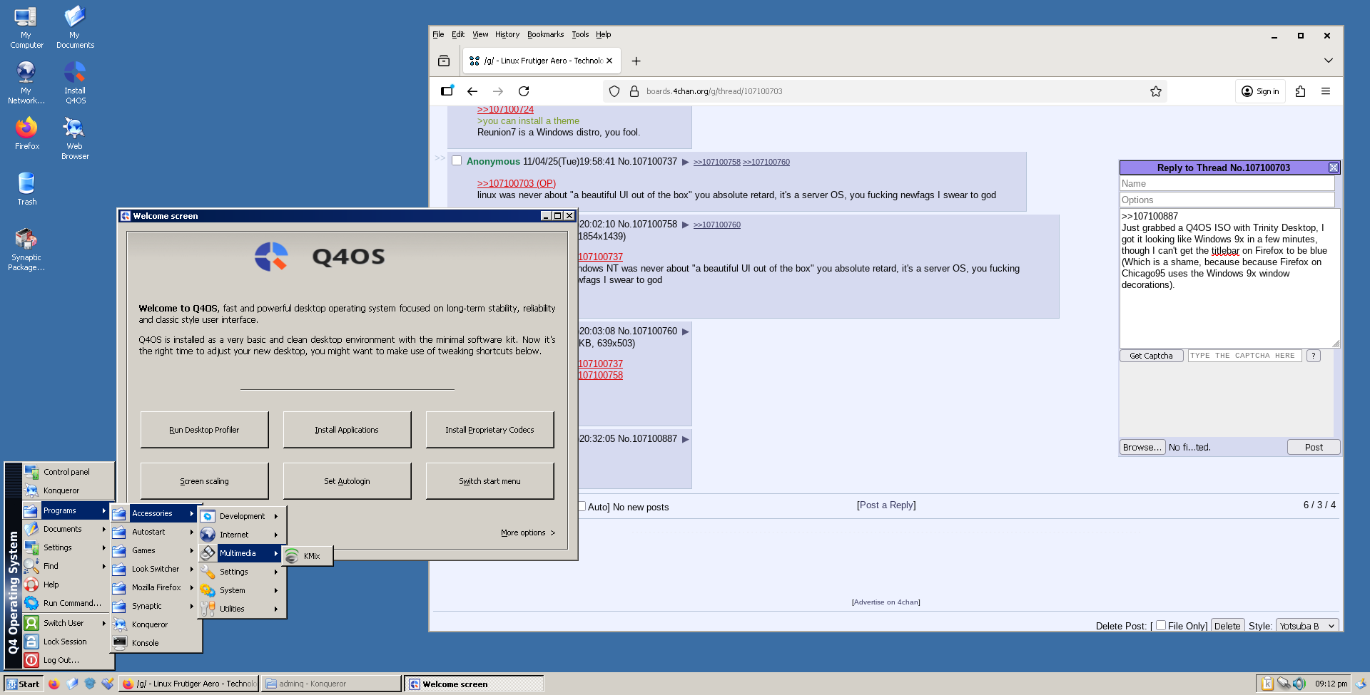Enable the Auto update checkbox

coord(582,506)
